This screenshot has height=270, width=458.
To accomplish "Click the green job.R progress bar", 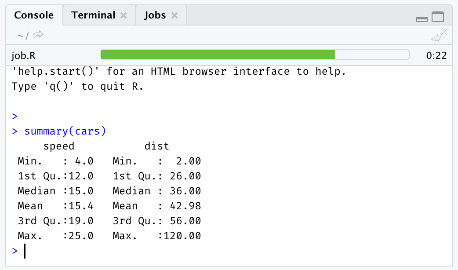I will tap(218, 55).
